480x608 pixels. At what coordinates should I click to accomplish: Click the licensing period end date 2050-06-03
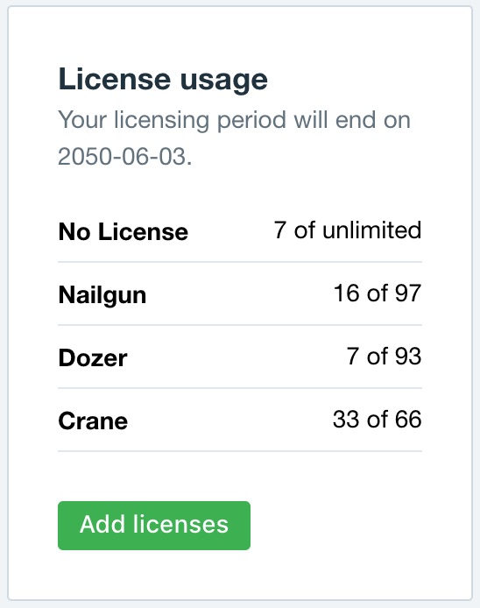(122, 157)
